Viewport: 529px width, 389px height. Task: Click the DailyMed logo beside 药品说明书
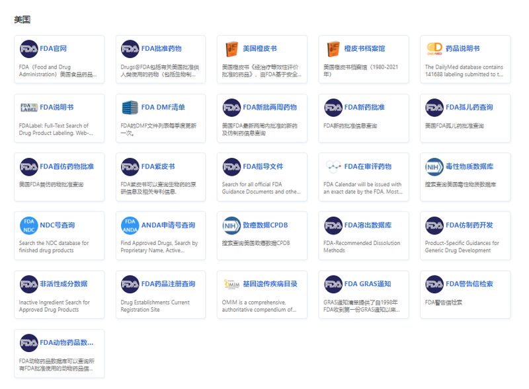coord(434,48)
